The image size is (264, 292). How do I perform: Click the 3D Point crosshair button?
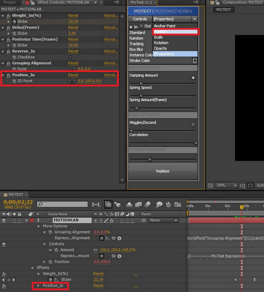pos(72,81)
